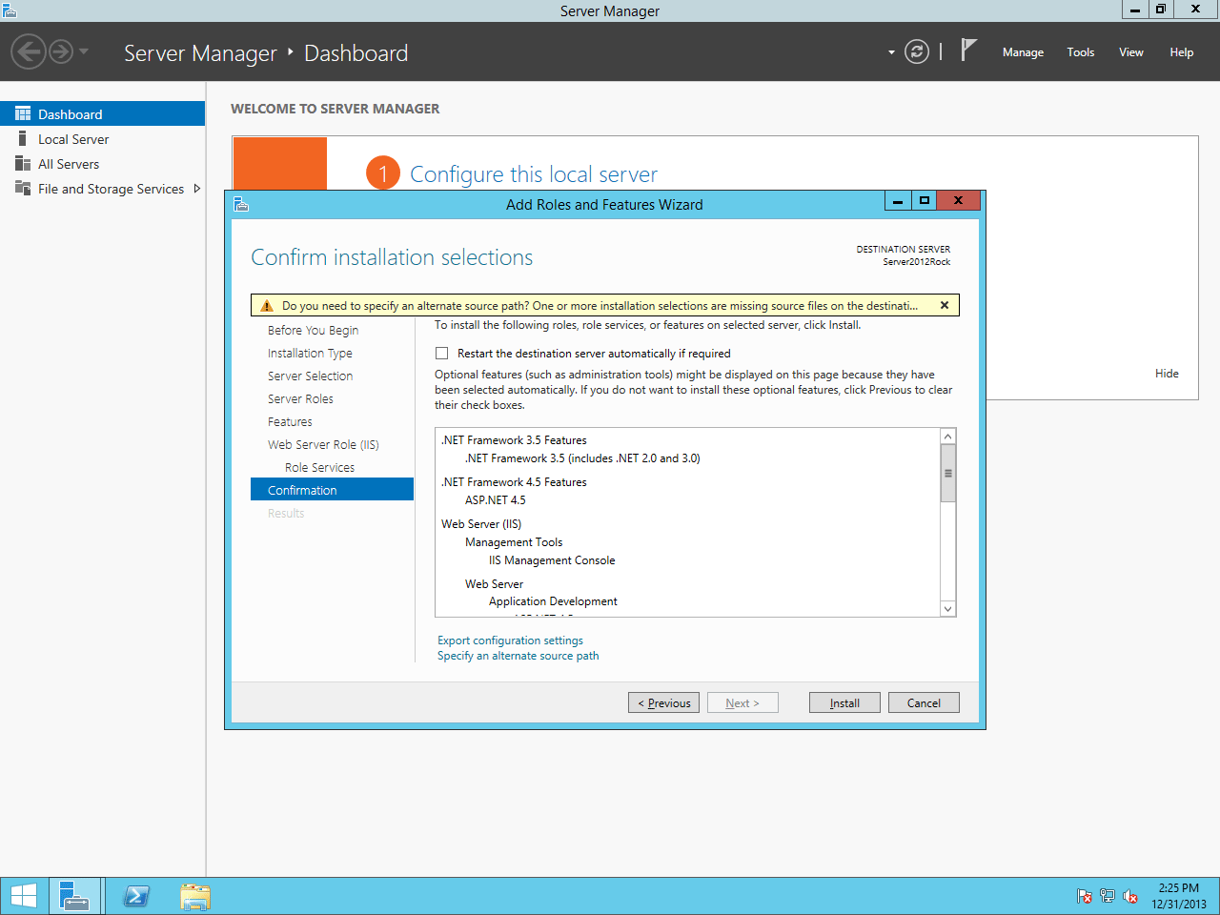Open the navigation history dropdown arrow

84,51
